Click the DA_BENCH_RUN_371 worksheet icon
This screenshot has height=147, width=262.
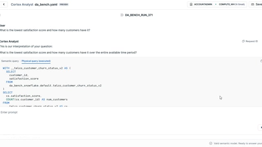click(122, 15)
